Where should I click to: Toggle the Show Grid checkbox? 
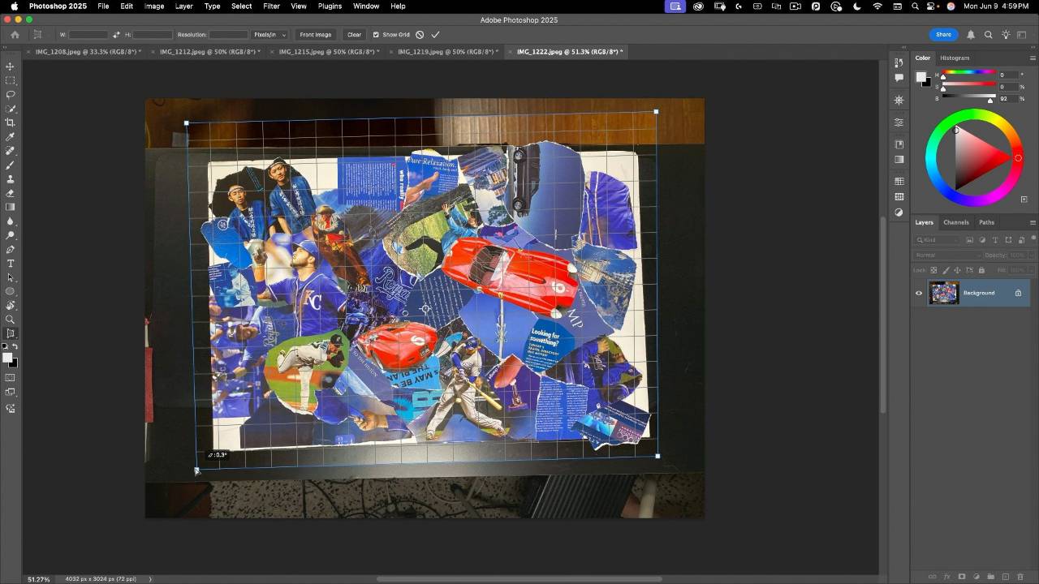(376, 35)
